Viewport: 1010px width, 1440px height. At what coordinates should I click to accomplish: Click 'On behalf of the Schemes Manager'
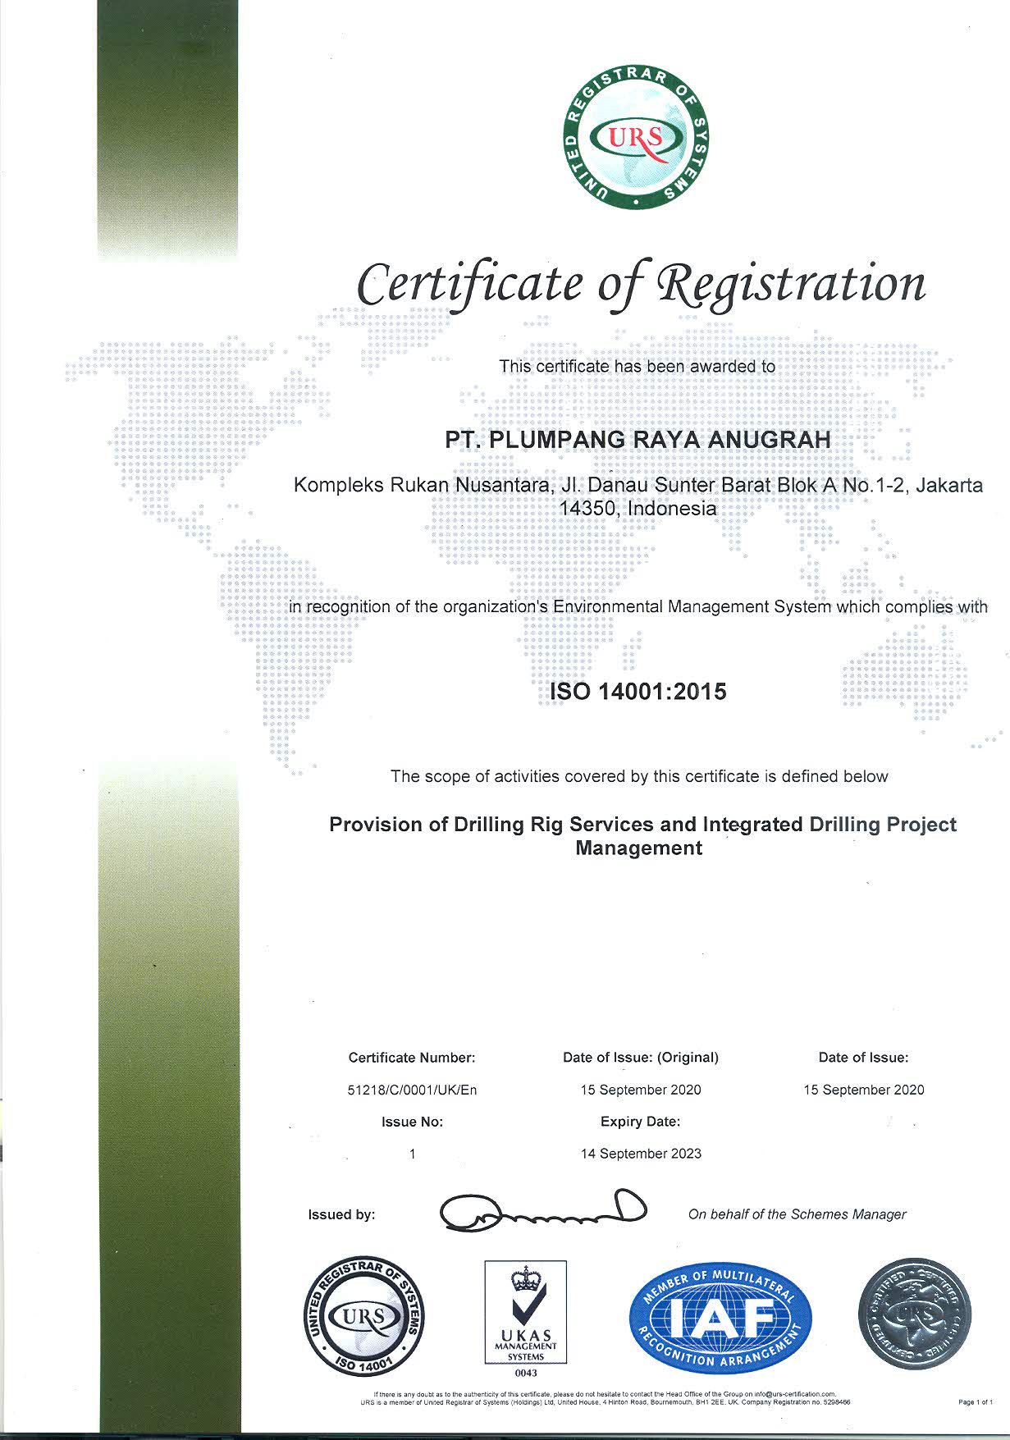(x=797, y=1214)
